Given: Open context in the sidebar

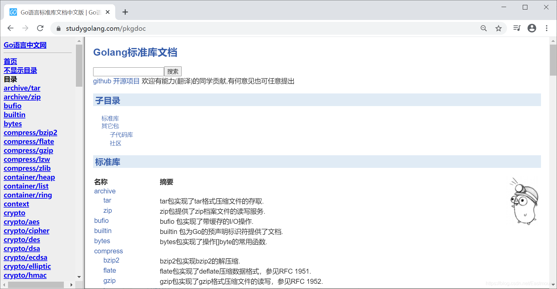Looking at the screenshot, I should point(16,204).
